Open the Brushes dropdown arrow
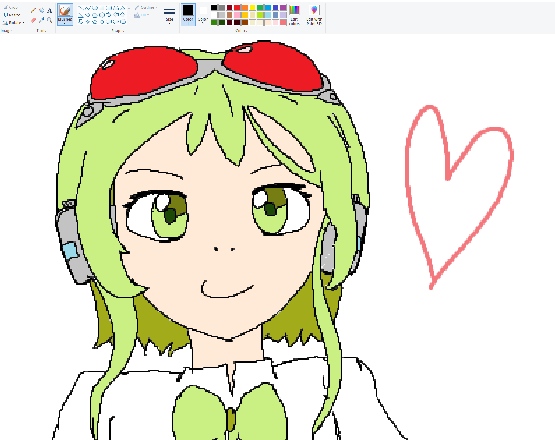The image size is (555, 440). (65, 23)
